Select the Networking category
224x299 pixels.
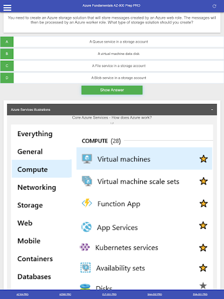[37, 187]
